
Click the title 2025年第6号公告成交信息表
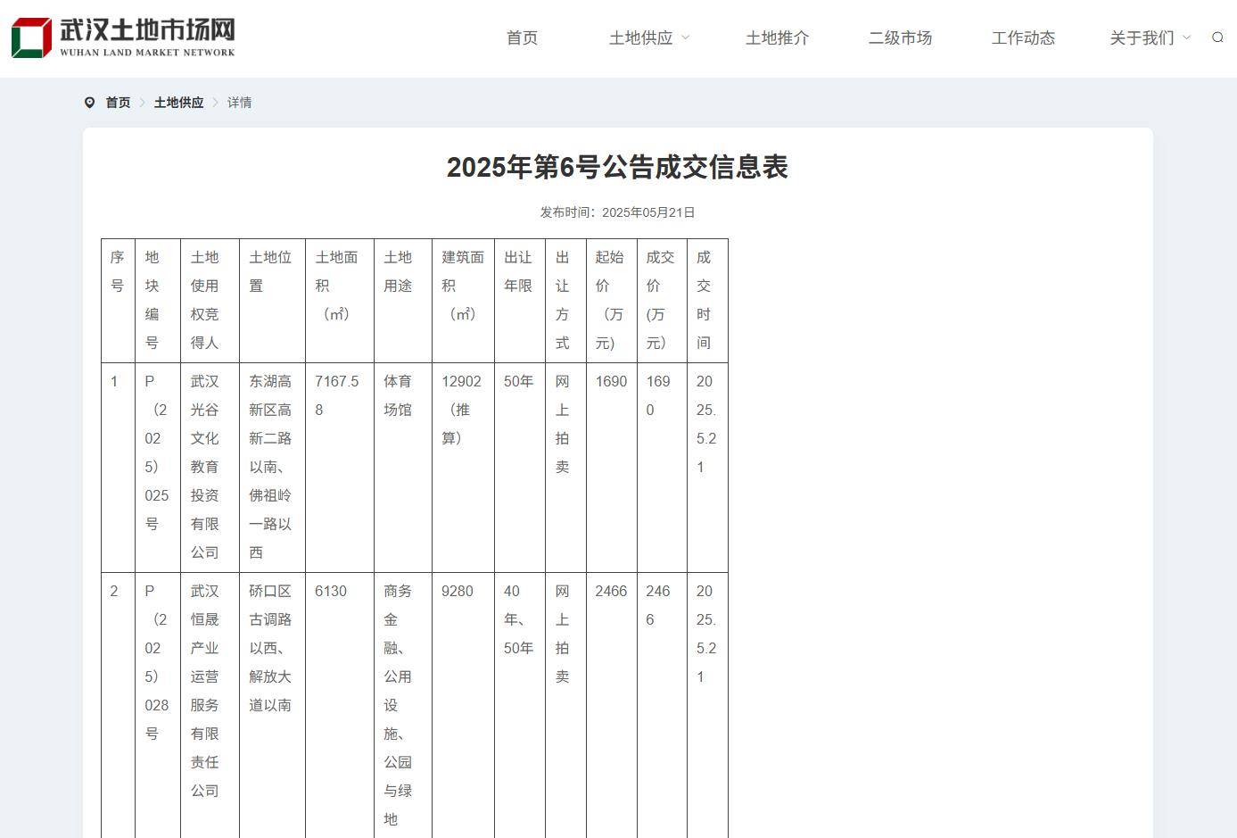click(617, 167)
